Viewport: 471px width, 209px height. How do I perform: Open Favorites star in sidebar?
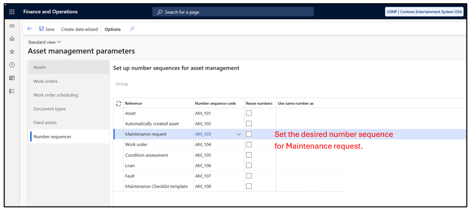(12, 52)
